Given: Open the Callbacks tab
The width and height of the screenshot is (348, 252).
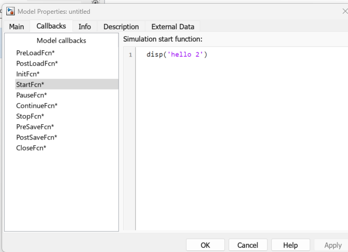Looking at the screenshot, I should click(x=51, y=26).
